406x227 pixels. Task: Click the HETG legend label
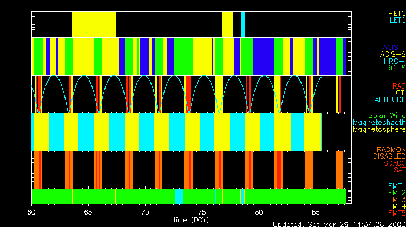pos(396,12)
